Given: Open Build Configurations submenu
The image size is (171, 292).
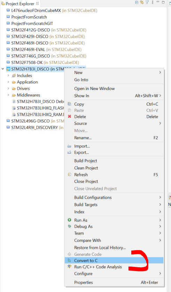Looking at the screenshot, I should pos(114,198).
